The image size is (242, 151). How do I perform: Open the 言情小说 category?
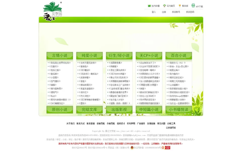[60, 56]
